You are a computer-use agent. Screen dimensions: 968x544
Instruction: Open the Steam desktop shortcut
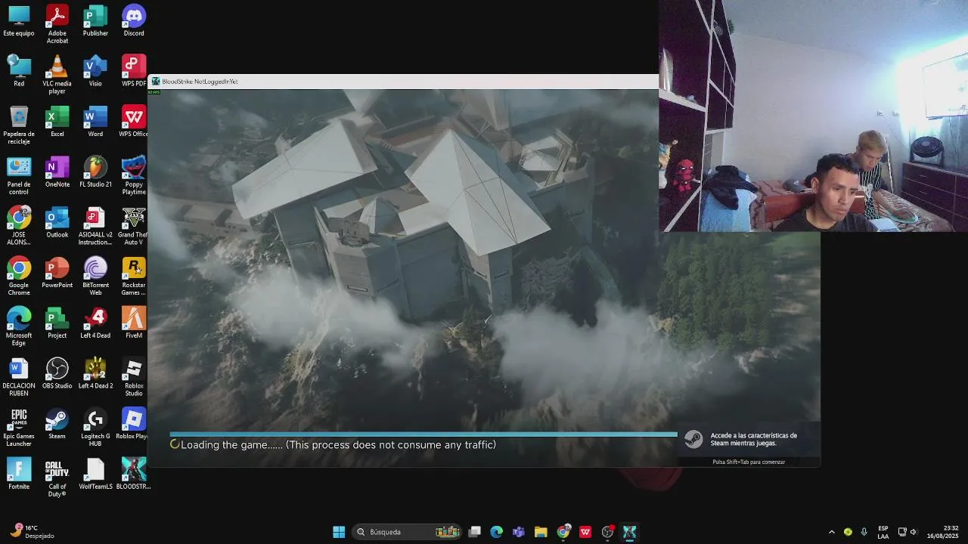[x=57, y=424]
